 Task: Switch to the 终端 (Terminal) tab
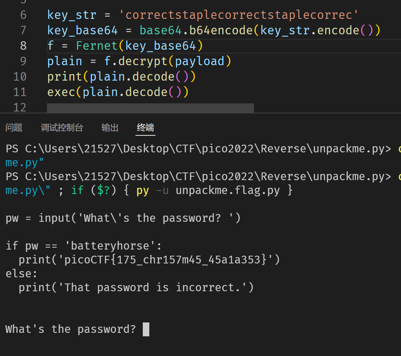145,128
